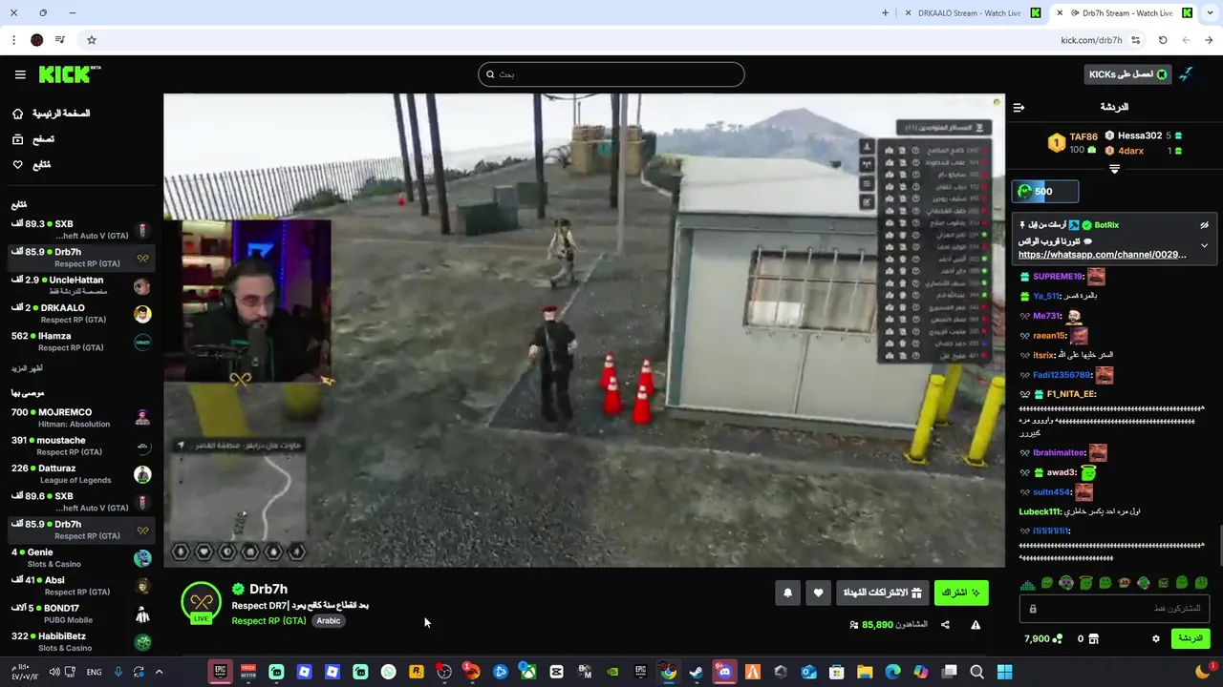This screenshot has height=687, width=1223.
Task: Click the Lubeck111 username in chat
Action: point(1041,511)
